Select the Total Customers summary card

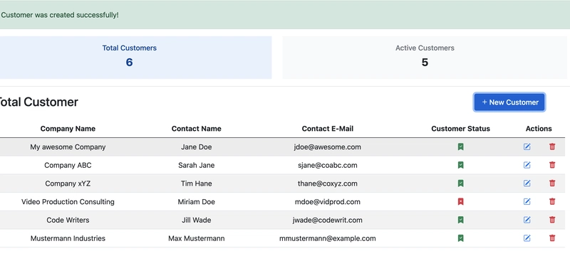pyautogui.click(x=135, y=58)
